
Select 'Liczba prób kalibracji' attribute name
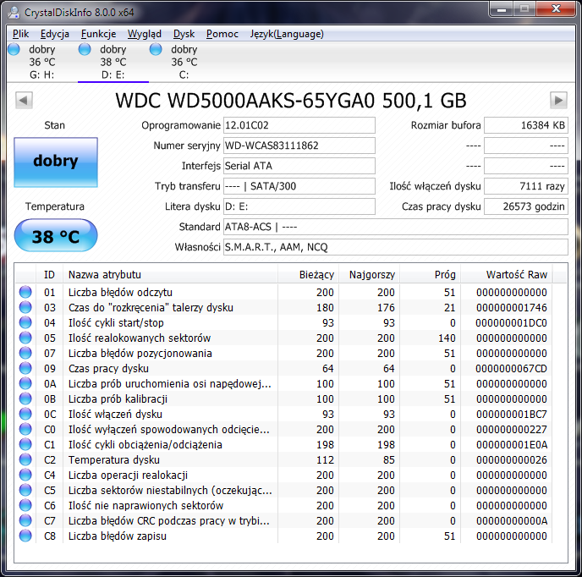tap(118, 399)
